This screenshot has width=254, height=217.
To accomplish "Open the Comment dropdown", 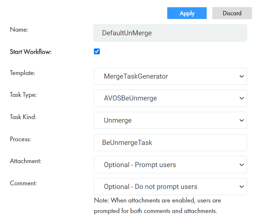I will 170,186.
